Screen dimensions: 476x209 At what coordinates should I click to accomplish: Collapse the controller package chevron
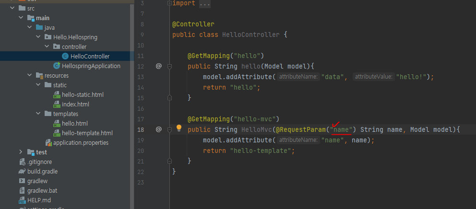pyautogui.click(x=47, y=46)
